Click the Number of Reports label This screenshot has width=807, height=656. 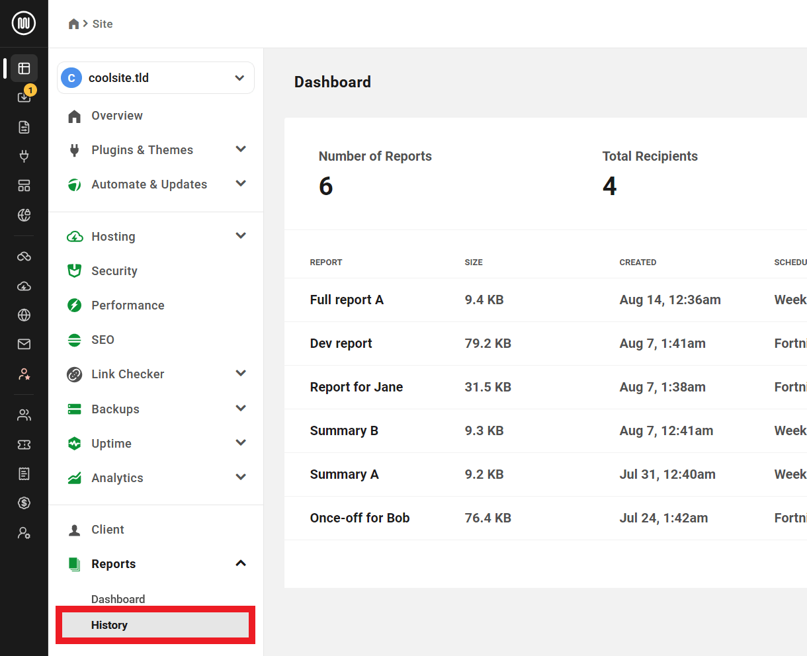click(375, 156)
